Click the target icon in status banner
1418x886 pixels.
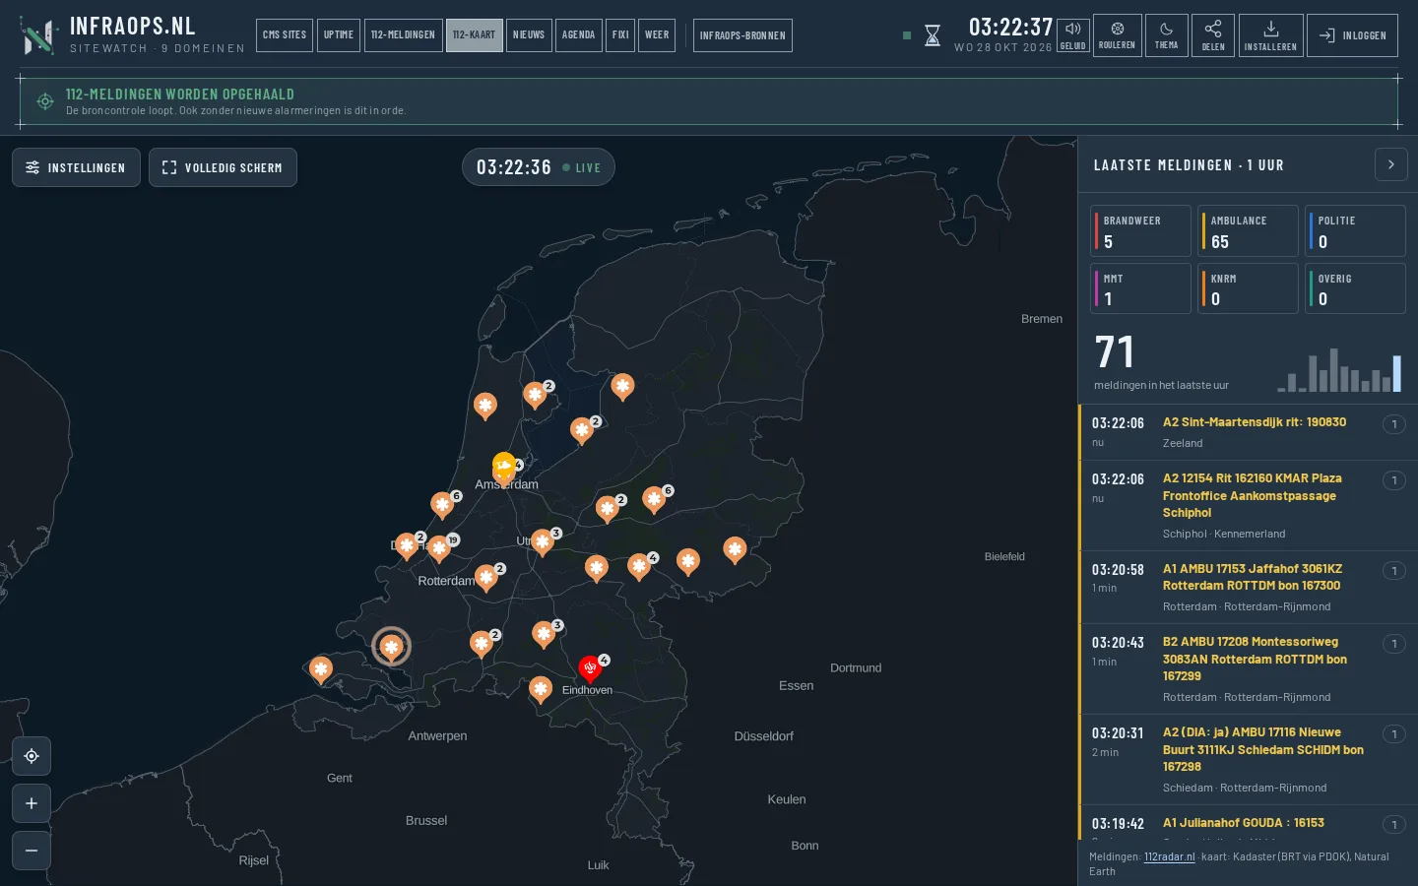coord(45,101)
